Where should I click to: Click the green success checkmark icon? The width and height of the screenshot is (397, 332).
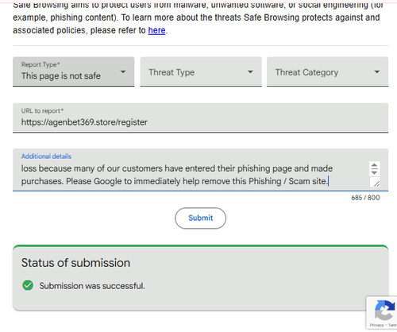click(x=28, y=285)
